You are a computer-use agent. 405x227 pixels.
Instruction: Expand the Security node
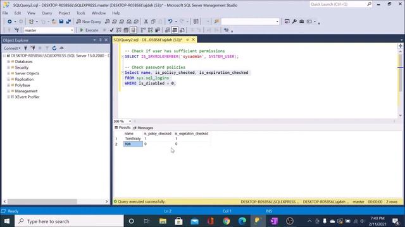point(8,67)
